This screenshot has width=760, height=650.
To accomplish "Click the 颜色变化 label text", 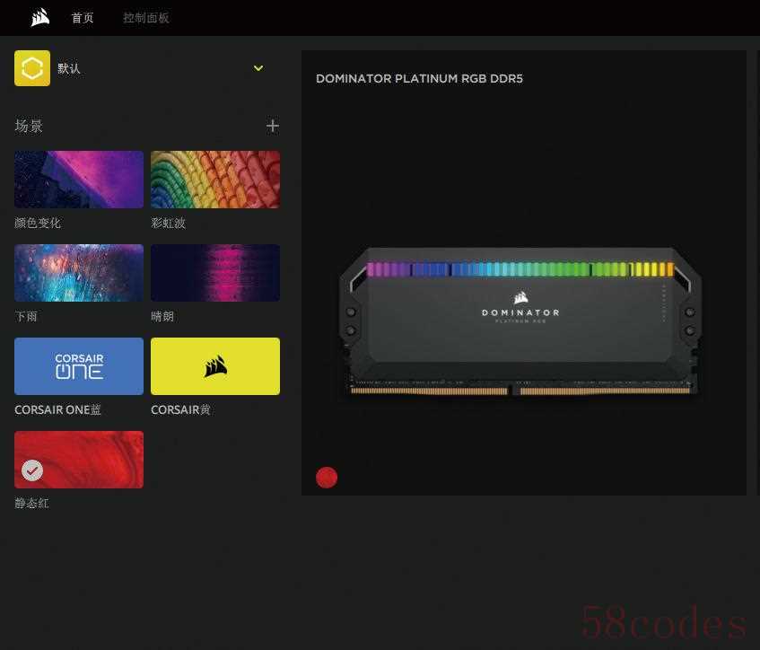I will (38, 224).
